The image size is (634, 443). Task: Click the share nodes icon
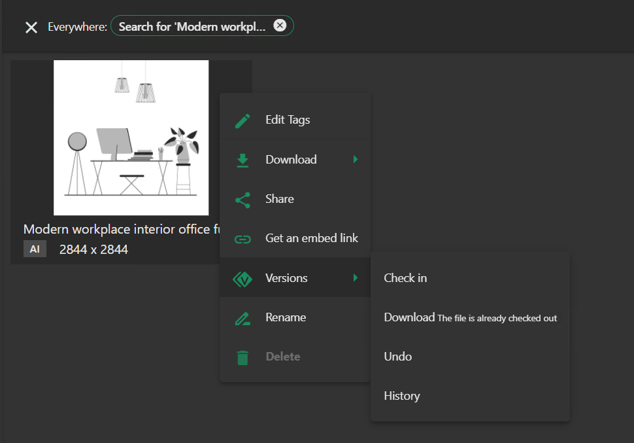tap(242, 200)
